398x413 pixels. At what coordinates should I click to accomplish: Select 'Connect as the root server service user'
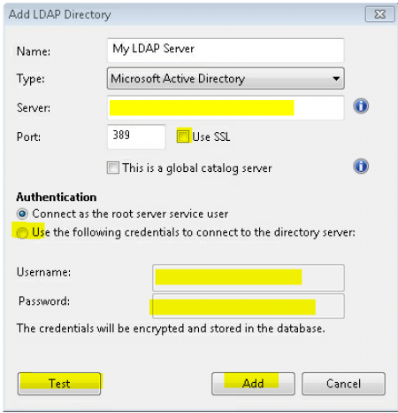(x=22, y=214)
